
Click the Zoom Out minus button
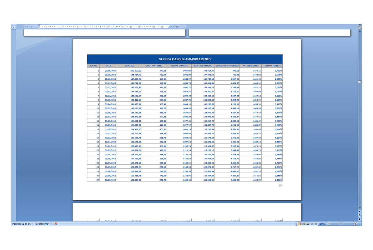tap(329, 224)
